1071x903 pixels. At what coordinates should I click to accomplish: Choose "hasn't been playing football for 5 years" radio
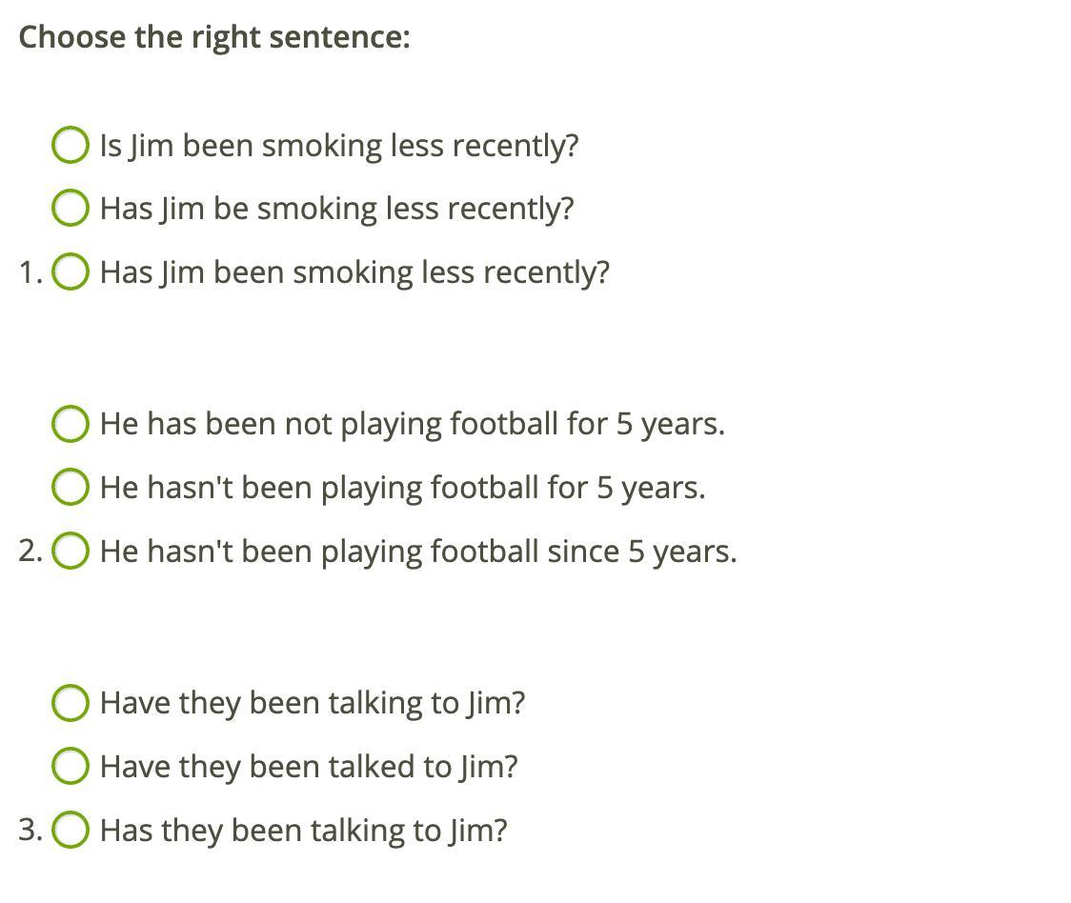[x=71, y=487]
